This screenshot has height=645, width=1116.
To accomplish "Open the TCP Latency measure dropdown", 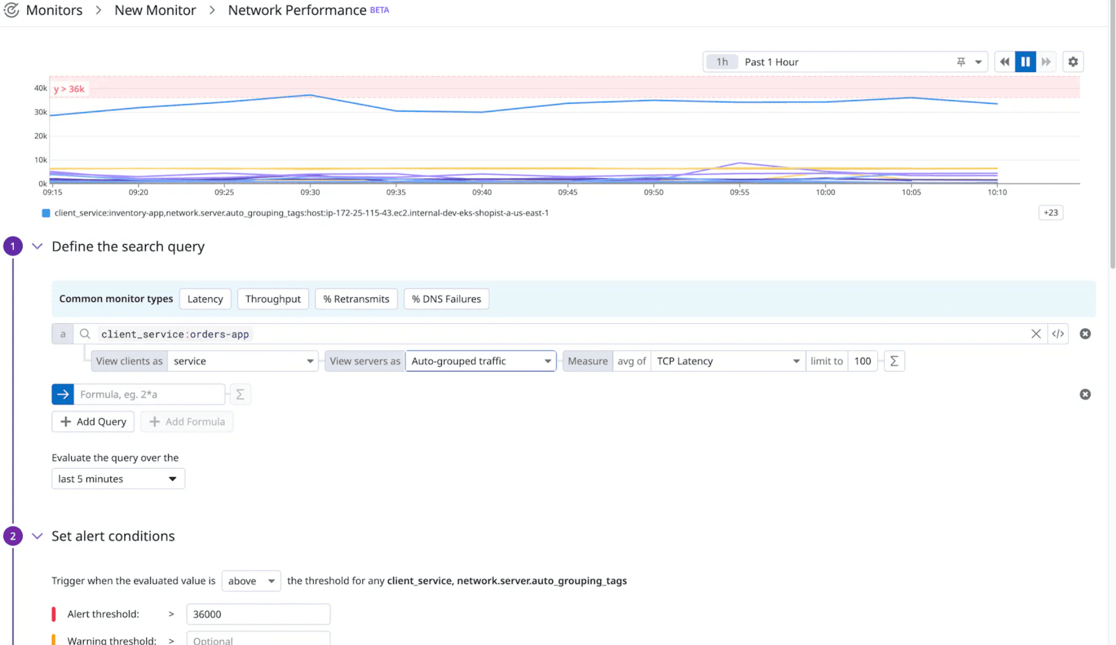I will coord(727,361).
